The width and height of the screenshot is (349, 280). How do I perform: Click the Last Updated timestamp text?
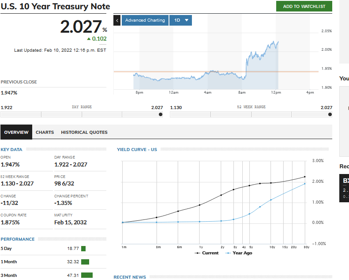[x=60, y=50]
